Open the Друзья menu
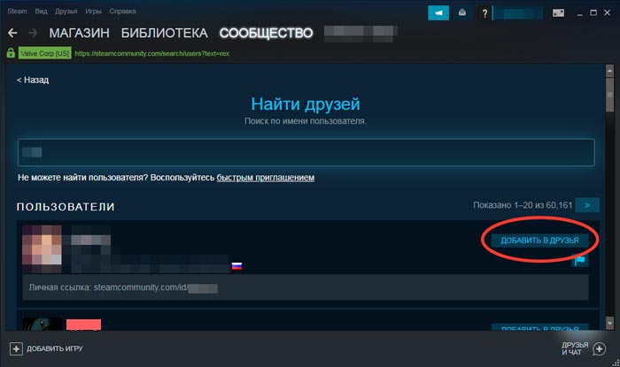This screenshot has height=367, width=620. tap(66, 11)
